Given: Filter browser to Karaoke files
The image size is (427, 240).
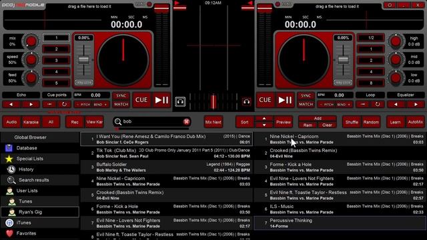Looking at the screenshot, I should (x=31, y=122).
